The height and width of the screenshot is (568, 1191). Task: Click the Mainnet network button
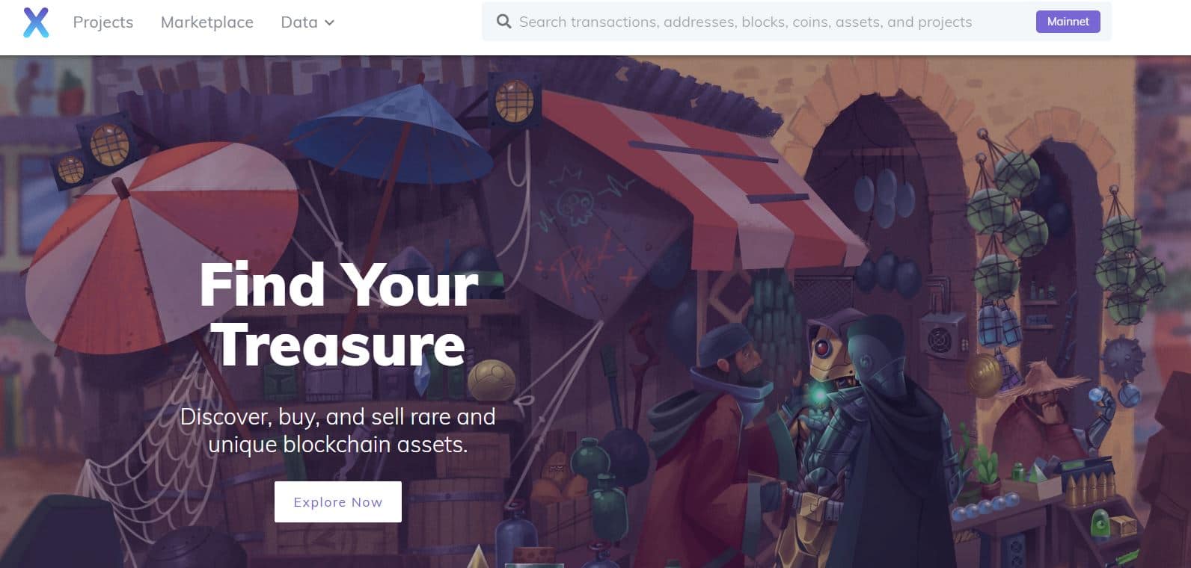(x=1068, y=22)
